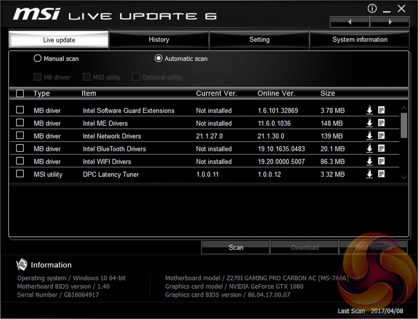The width and height of the screenshot is (418, 319).
Task: Open the info notes icon for Intel Software Guard Extensions
Action: pos(381,110)
